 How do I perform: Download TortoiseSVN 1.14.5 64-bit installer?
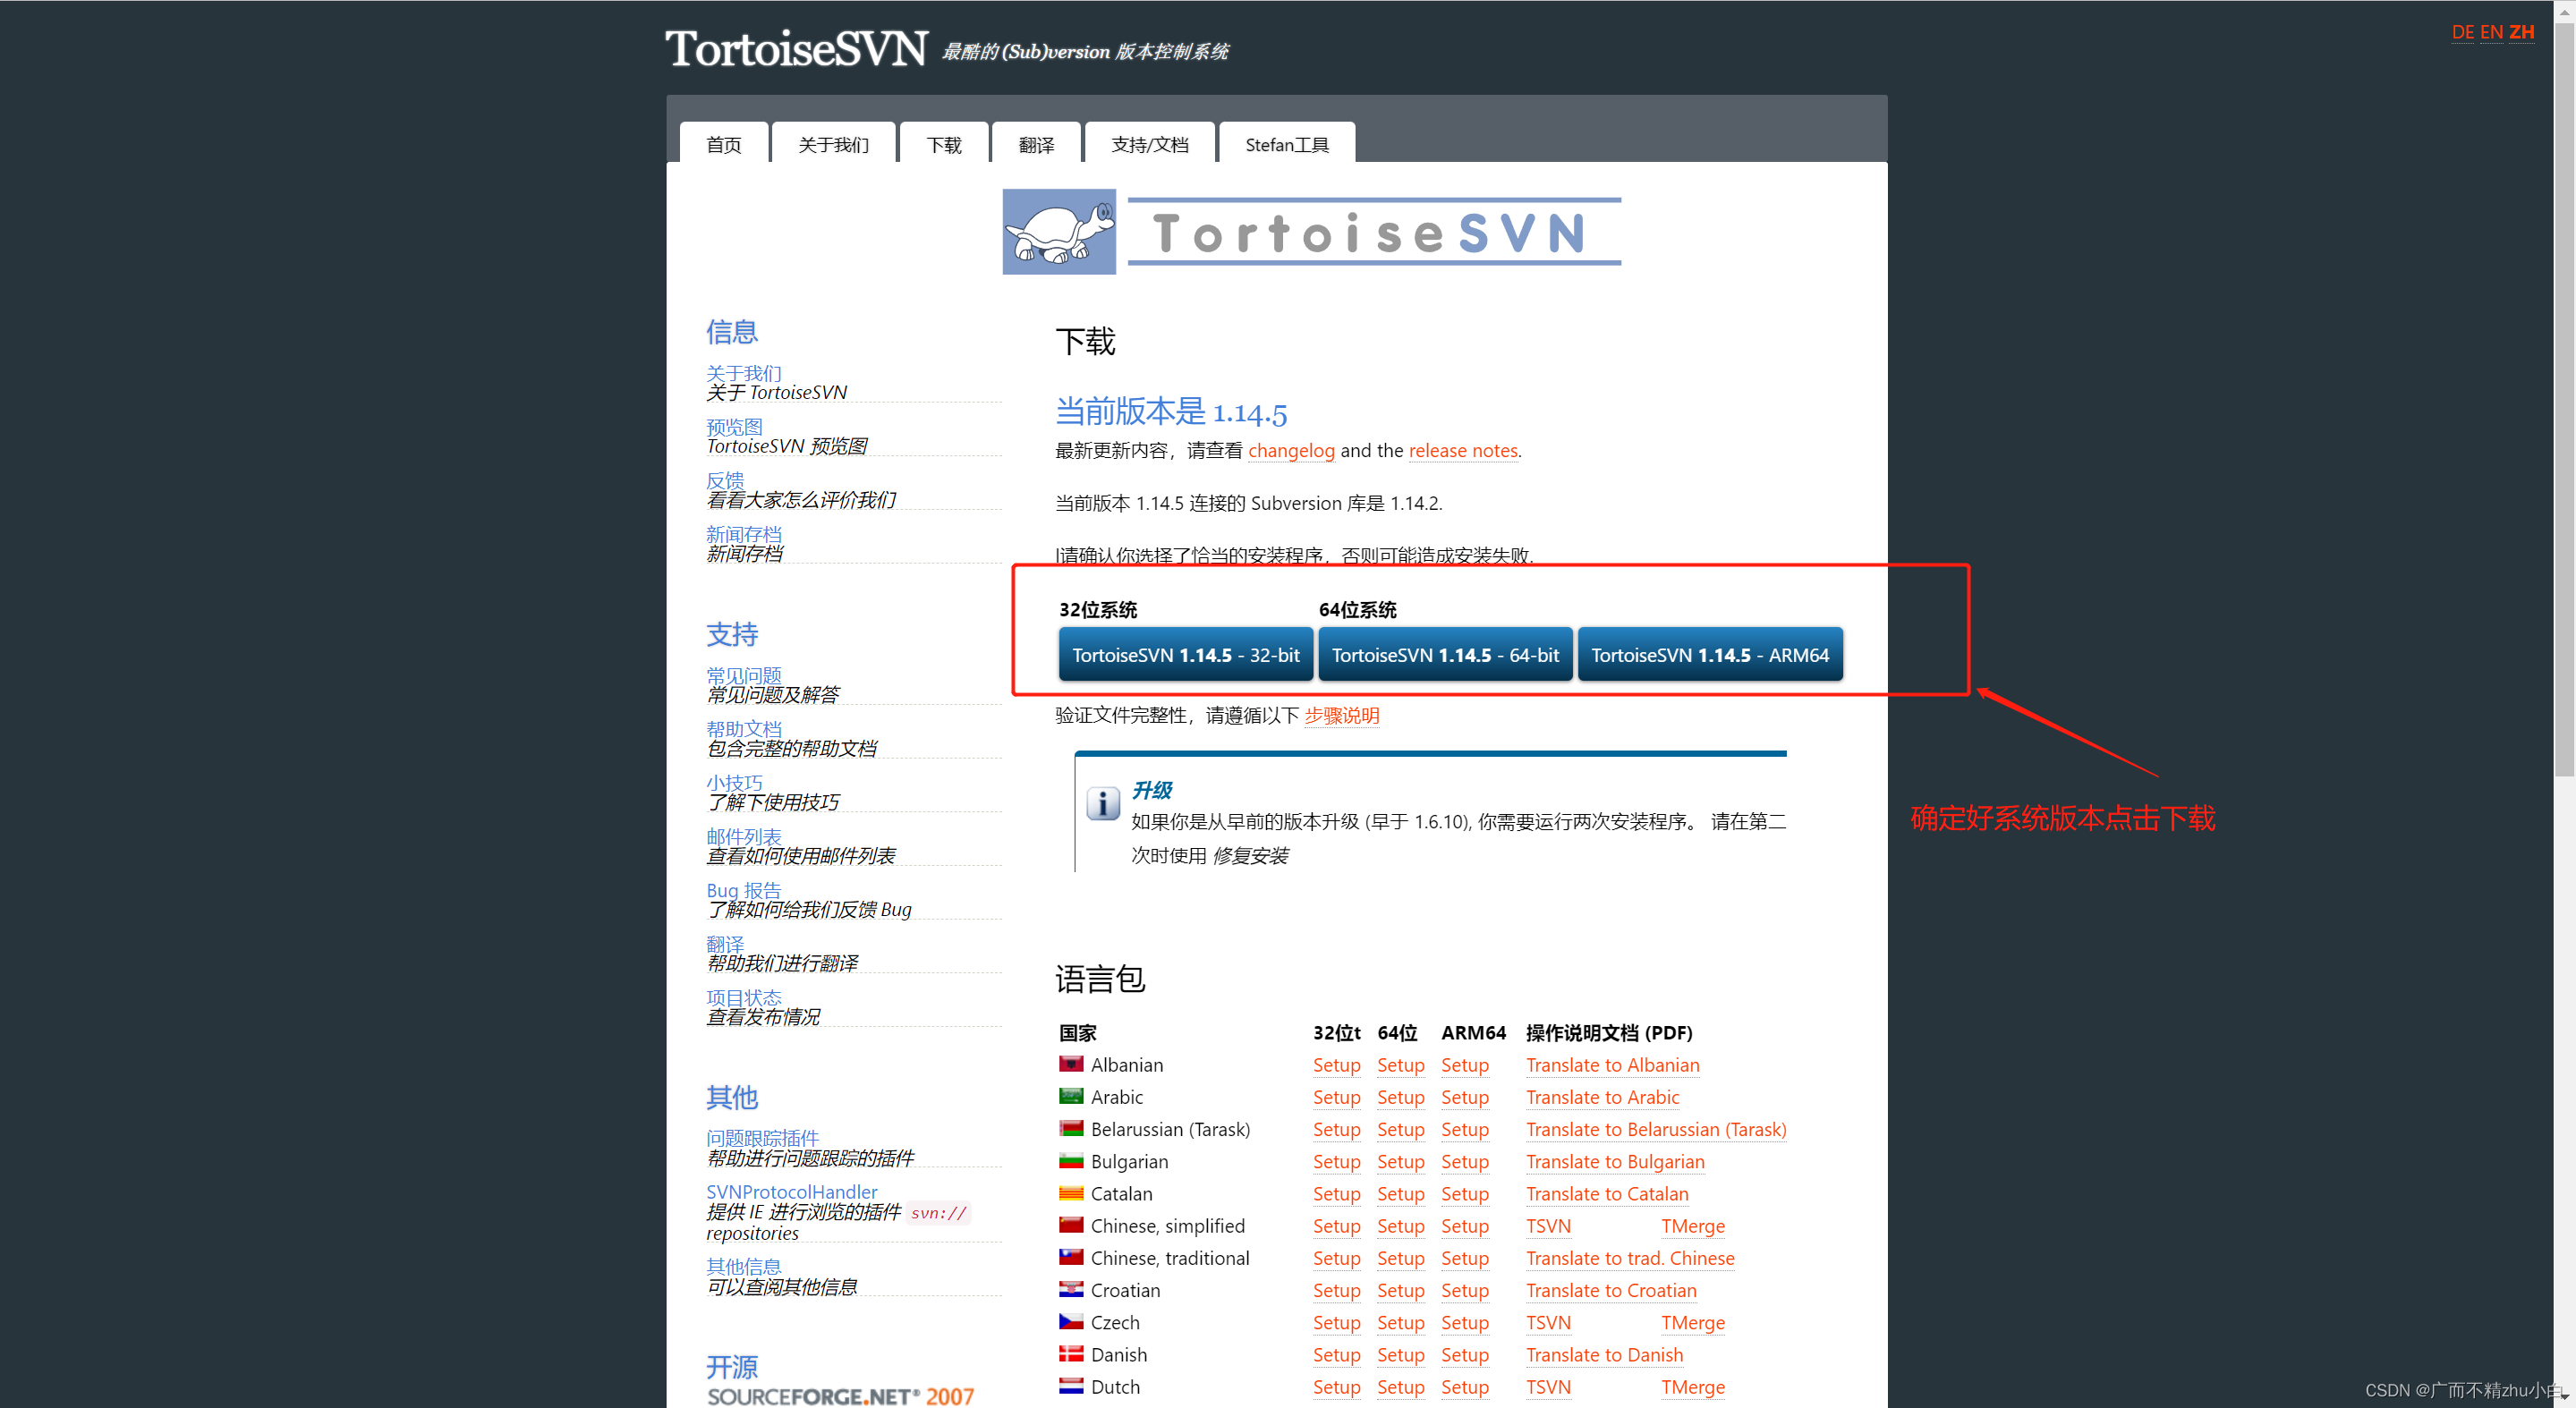click(x=1445, y=655)
